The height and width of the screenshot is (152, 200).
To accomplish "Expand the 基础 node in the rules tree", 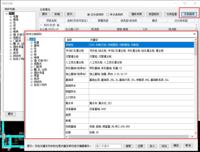I will pos(31,45).
